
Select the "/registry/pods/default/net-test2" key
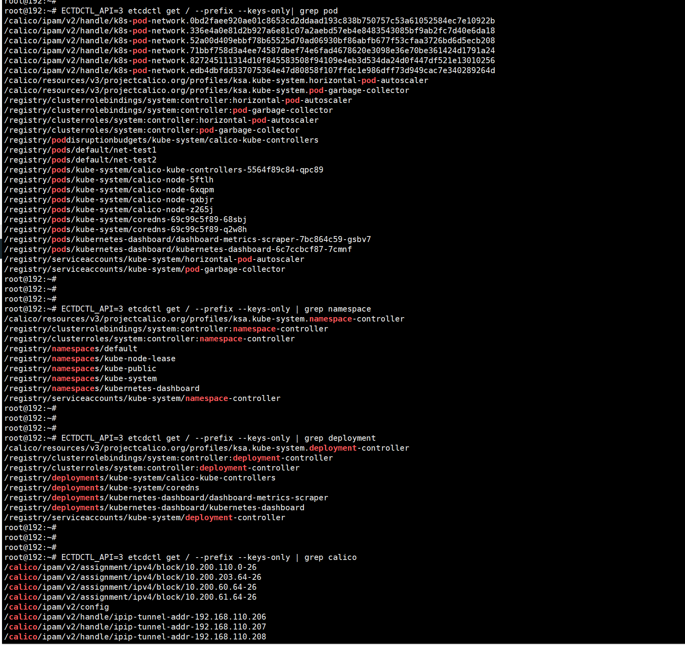click(x=80, y=160)
